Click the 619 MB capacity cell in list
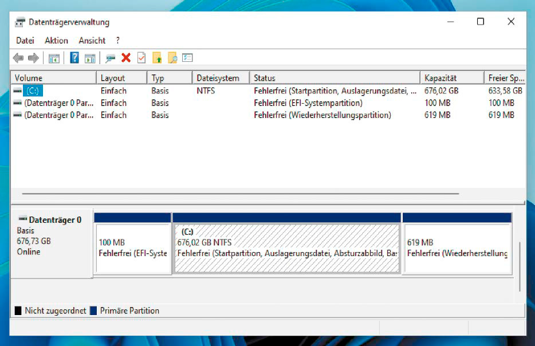Image resolution: width=535 pixels, height=346 pixels. pos(437,115)
